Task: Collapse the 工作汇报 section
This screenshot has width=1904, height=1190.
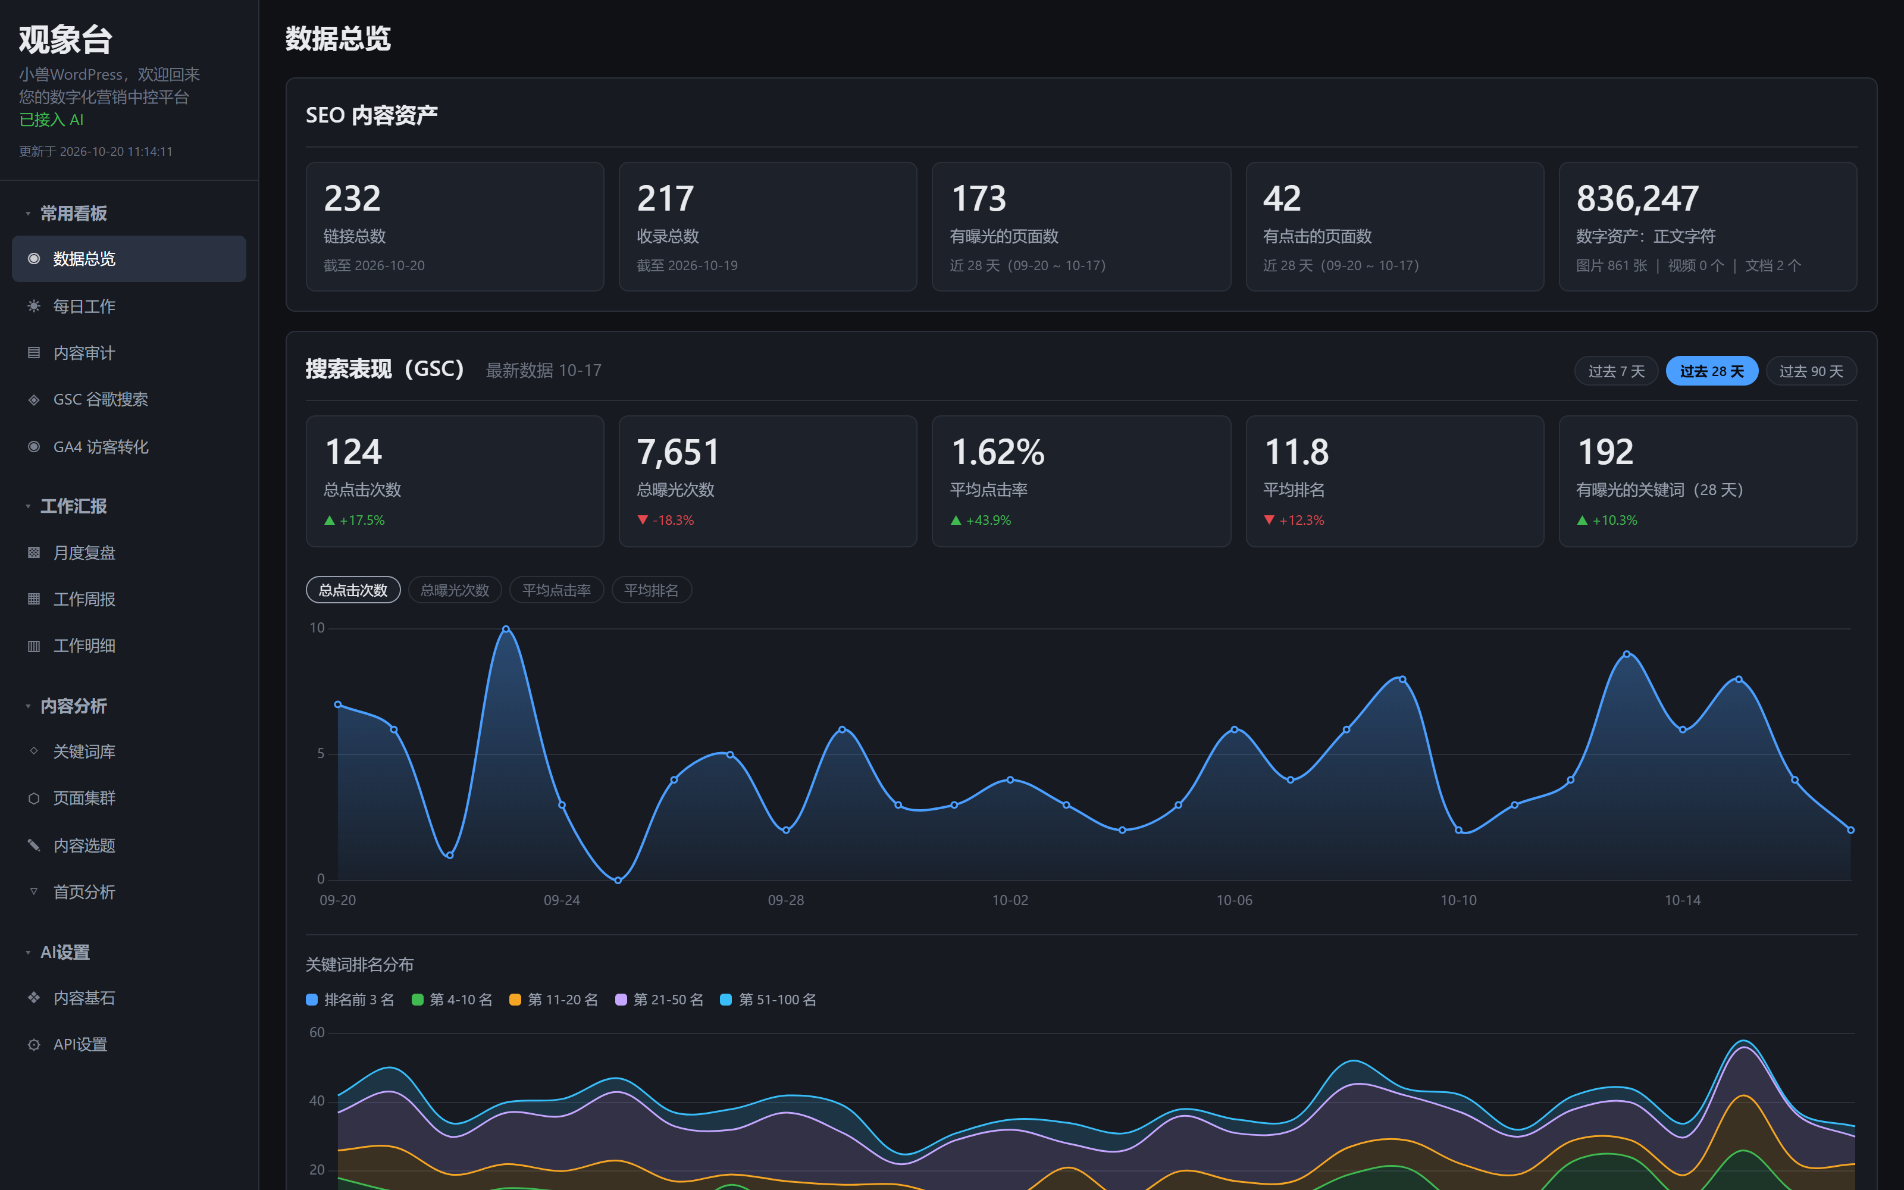Action: pyautogui.click(x=65, y=506)
